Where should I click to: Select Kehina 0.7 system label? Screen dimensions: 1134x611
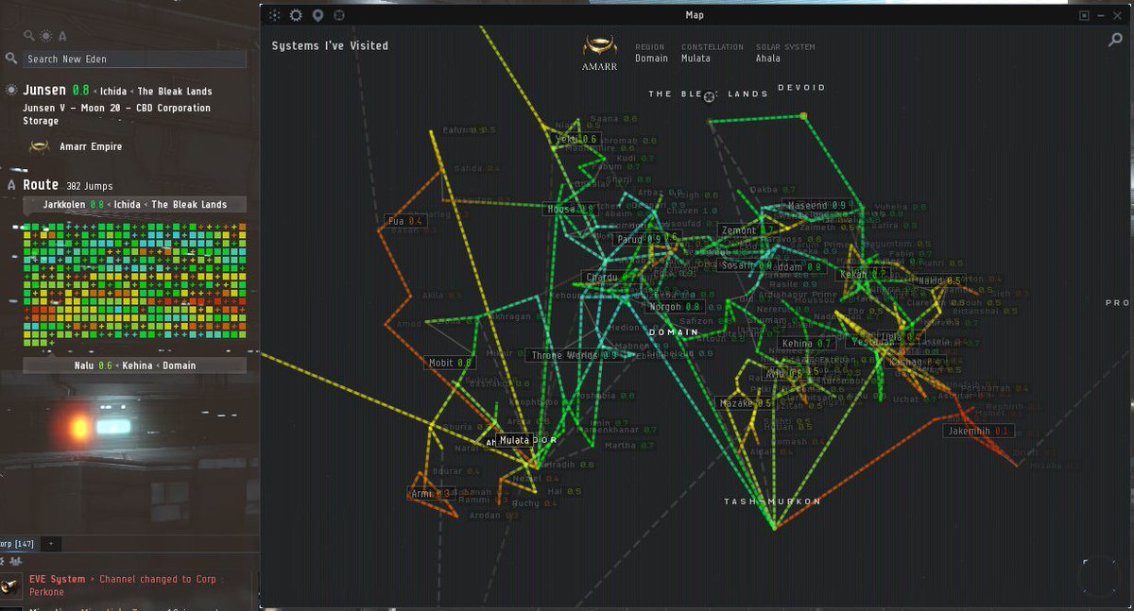pos(806,344)
